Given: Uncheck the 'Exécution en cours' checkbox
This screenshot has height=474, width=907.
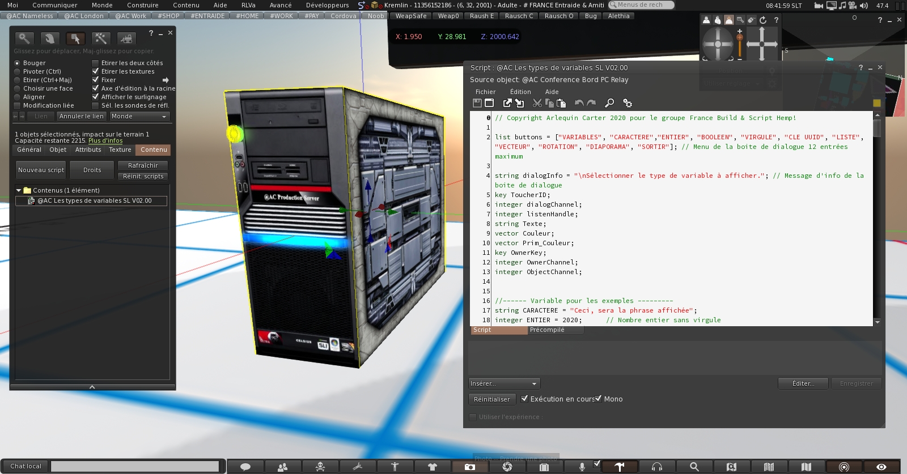Looking at the screenshot, I should 524,399.
